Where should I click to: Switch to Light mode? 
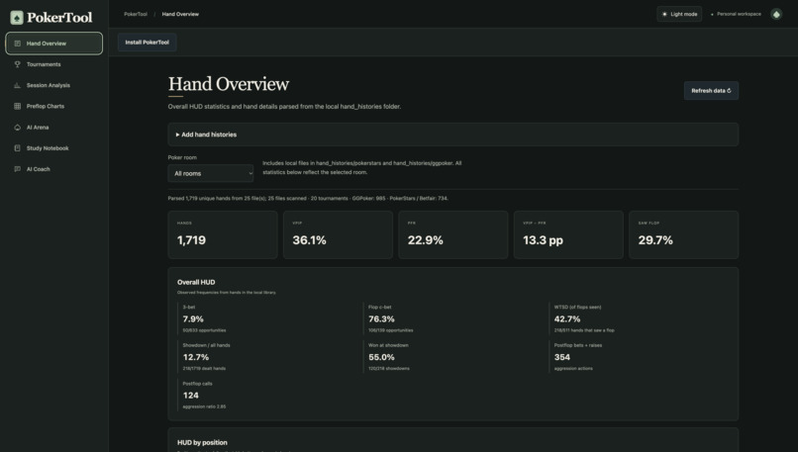(x=679, y=14)
